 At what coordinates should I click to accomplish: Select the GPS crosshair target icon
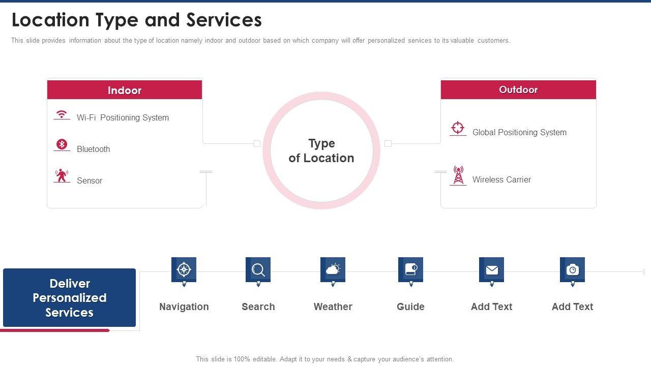click(x=458, y=128)
